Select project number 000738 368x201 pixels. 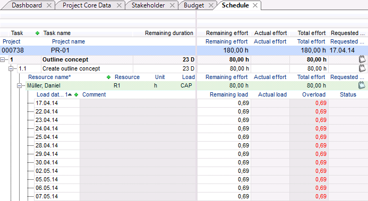tap(13, 50)
